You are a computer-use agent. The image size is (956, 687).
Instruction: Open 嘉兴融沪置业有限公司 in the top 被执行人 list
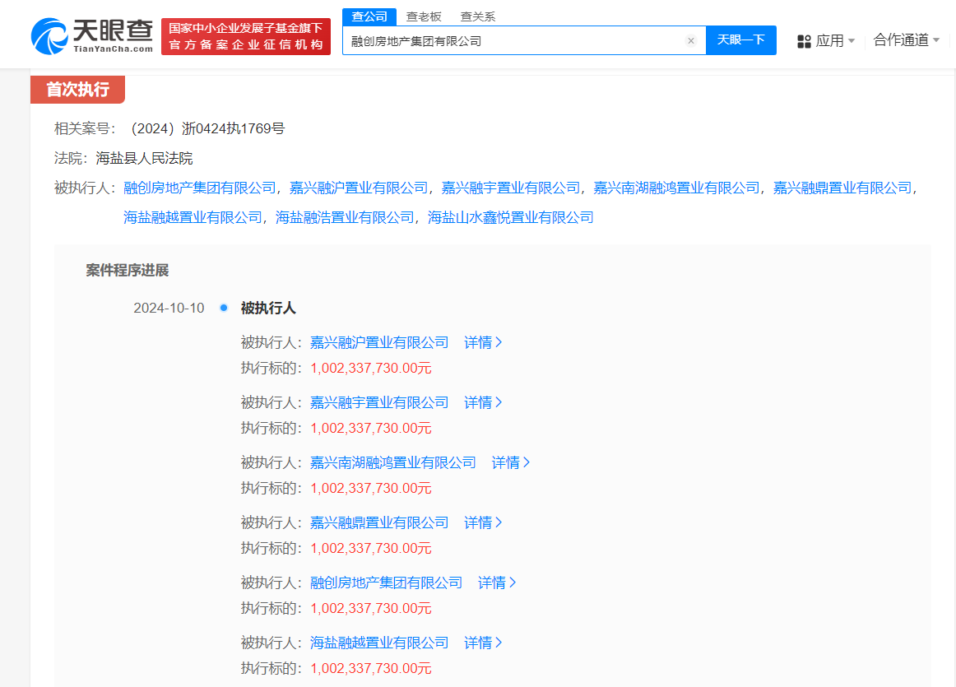[359, 188]
